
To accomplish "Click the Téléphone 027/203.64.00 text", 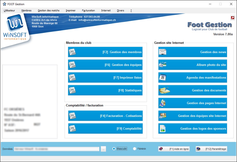I will 84,17.
